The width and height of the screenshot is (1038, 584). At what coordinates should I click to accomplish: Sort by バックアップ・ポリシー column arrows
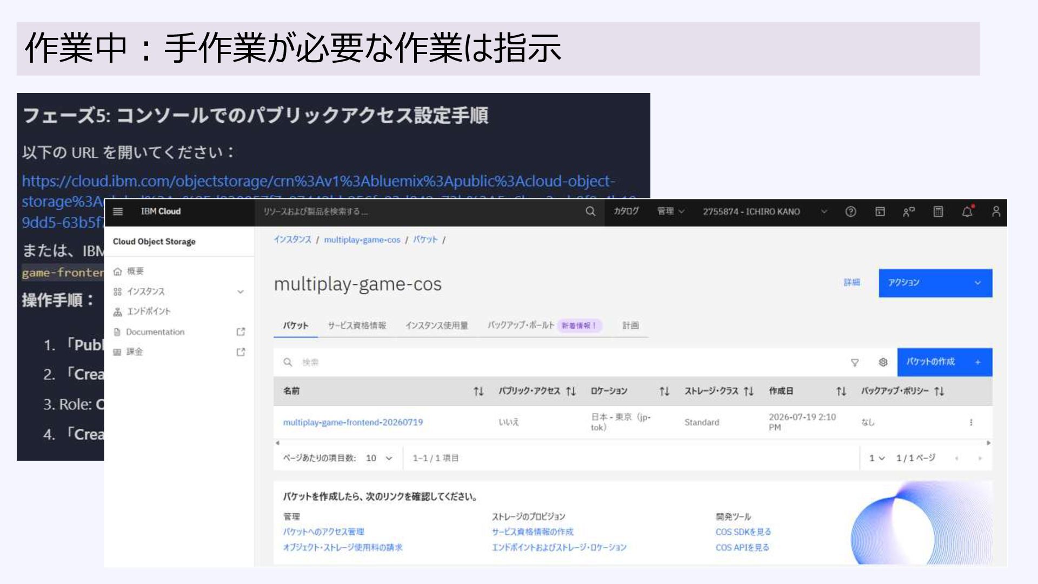[939, 391]
